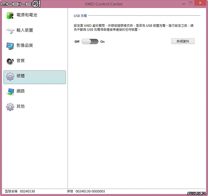The image size is (208, 196).
Task: Click the USB 充電 section heading
Action: (80, 16)
